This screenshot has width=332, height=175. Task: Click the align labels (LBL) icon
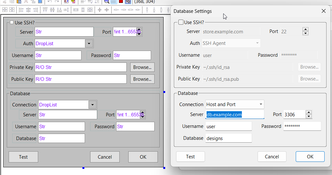click(66, 10)
